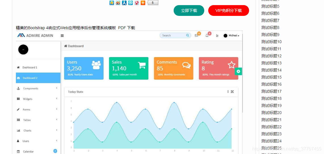
Task: Open the 测试标题5 link
Action: tap(270, 7)
